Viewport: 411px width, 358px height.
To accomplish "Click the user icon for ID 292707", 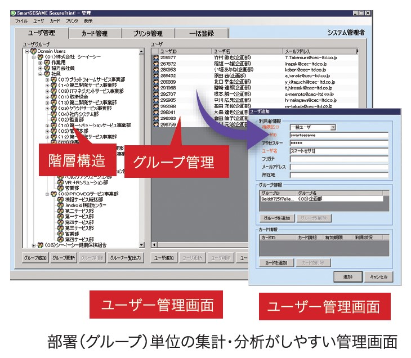I will [x=156, y=94].
